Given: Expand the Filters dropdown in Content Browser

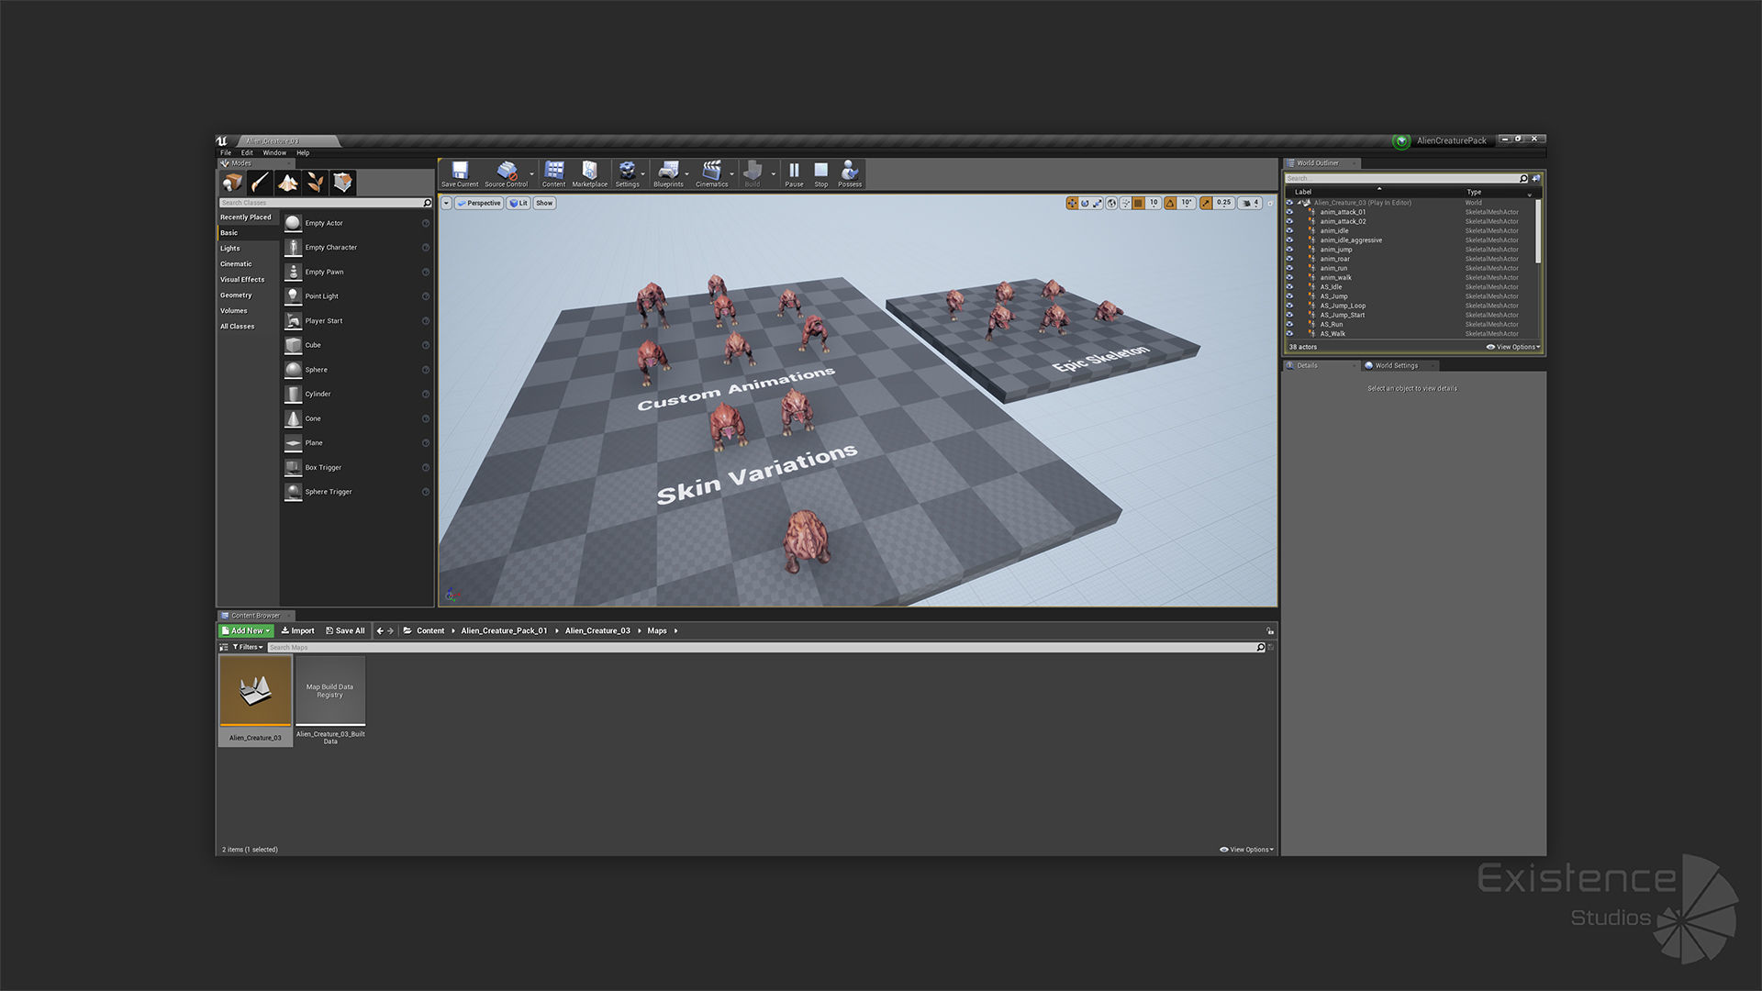Looking at the screenshot, I should click(248, 647).
